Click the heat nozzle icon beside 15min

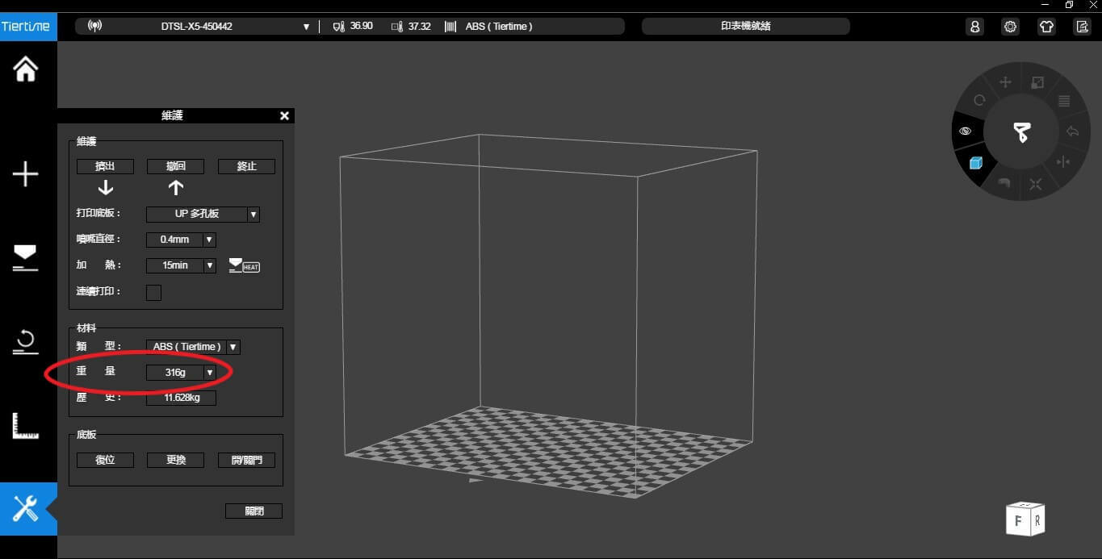pos(244,265)
